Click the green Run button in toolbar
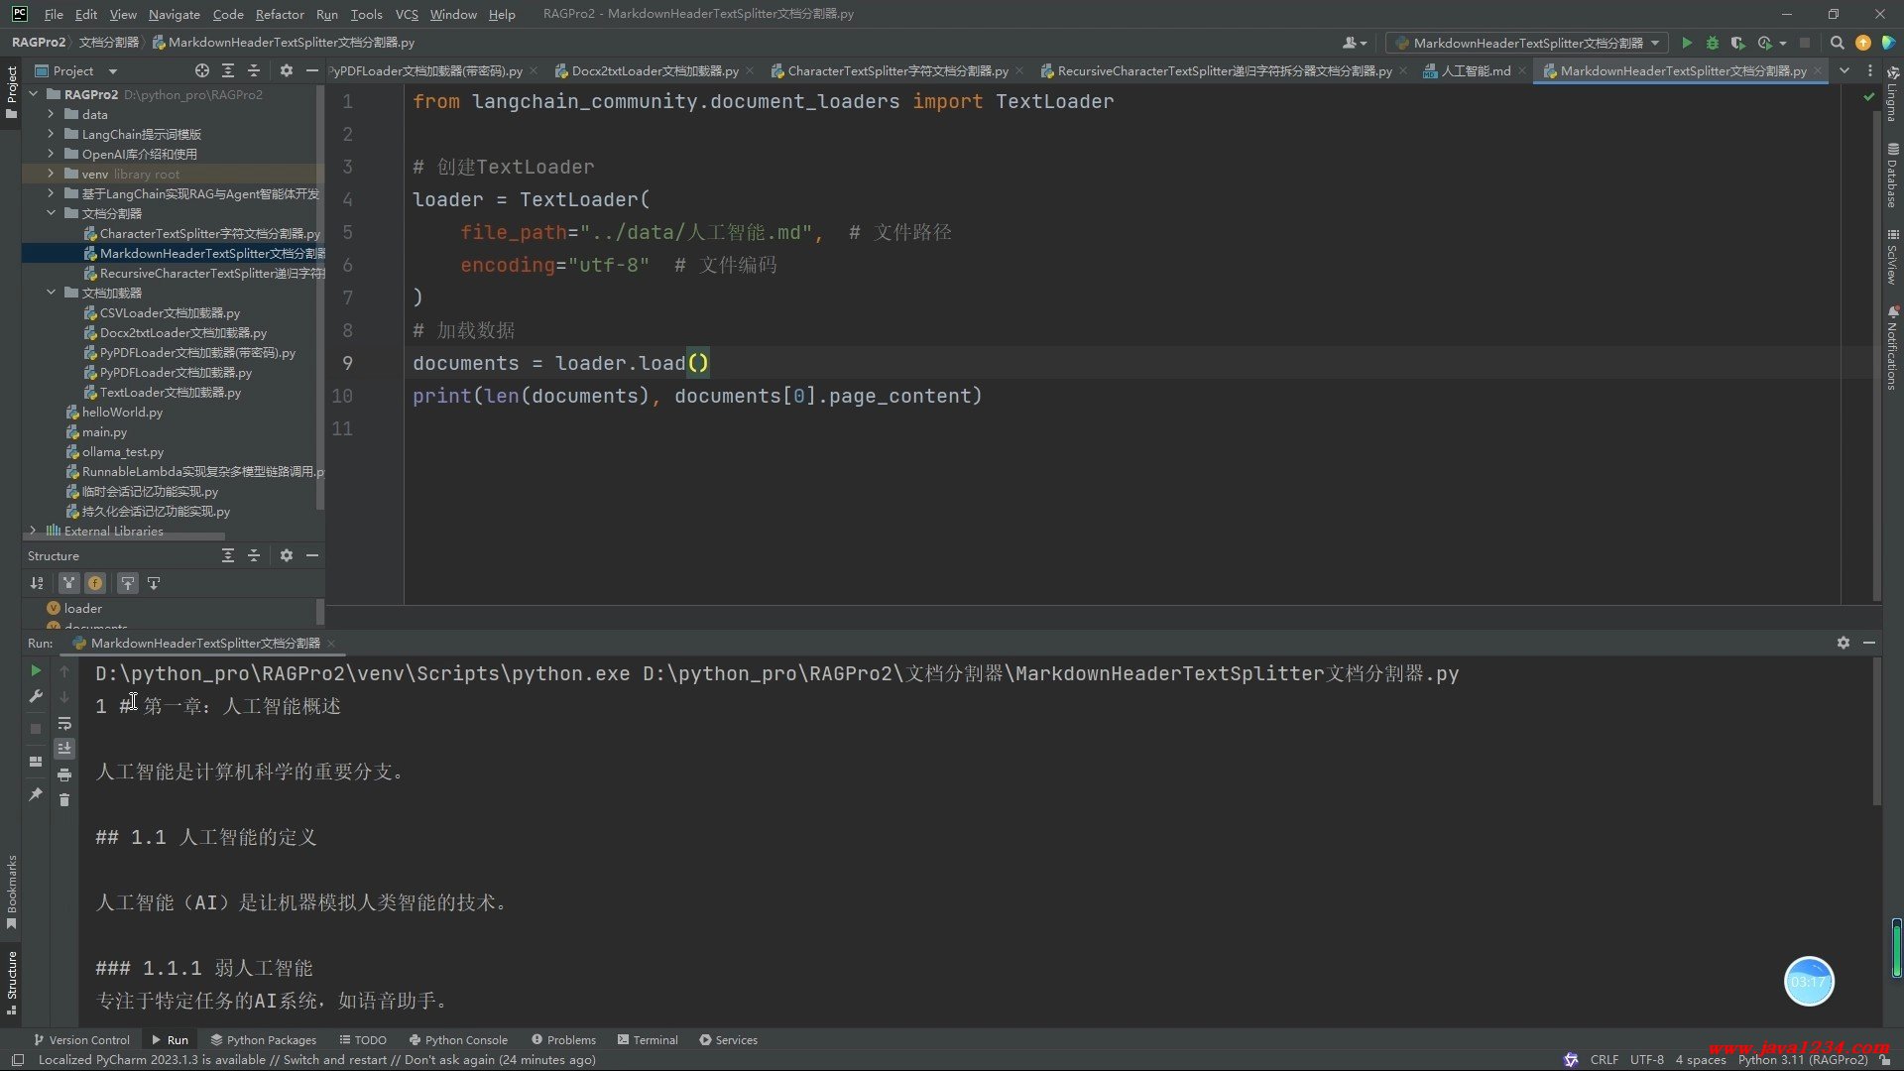1904x1071 pixels. click(x=1687, y=43)
